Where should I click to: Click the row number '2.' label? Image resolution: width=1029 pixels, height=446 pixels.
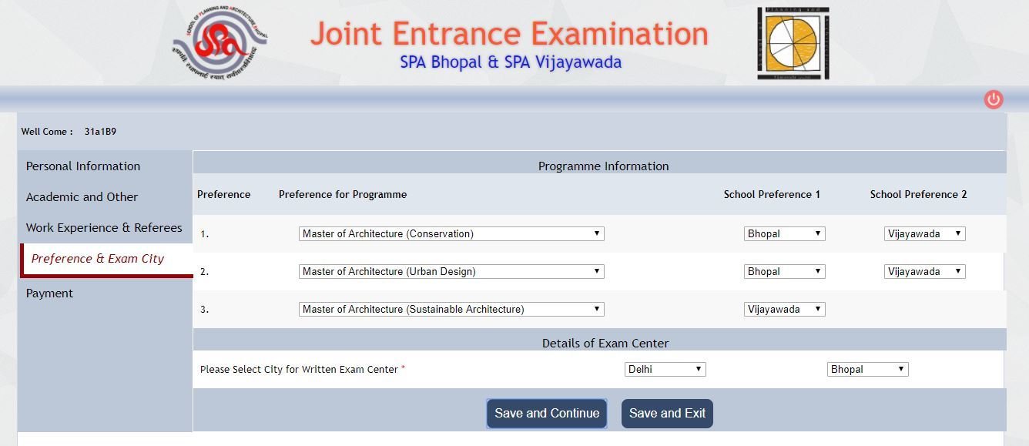click(x=204, y=272)
